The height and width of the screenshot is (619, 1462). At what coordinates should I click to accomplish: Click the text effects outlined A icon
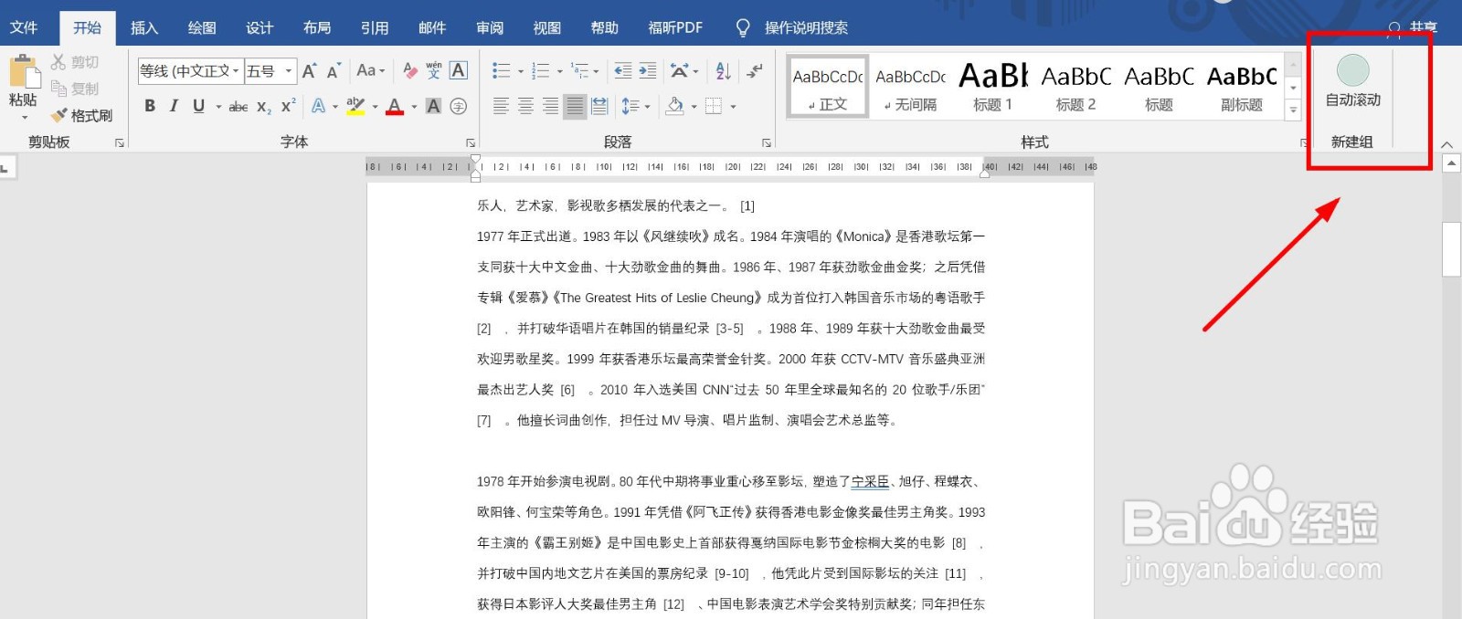click(318, 107)
